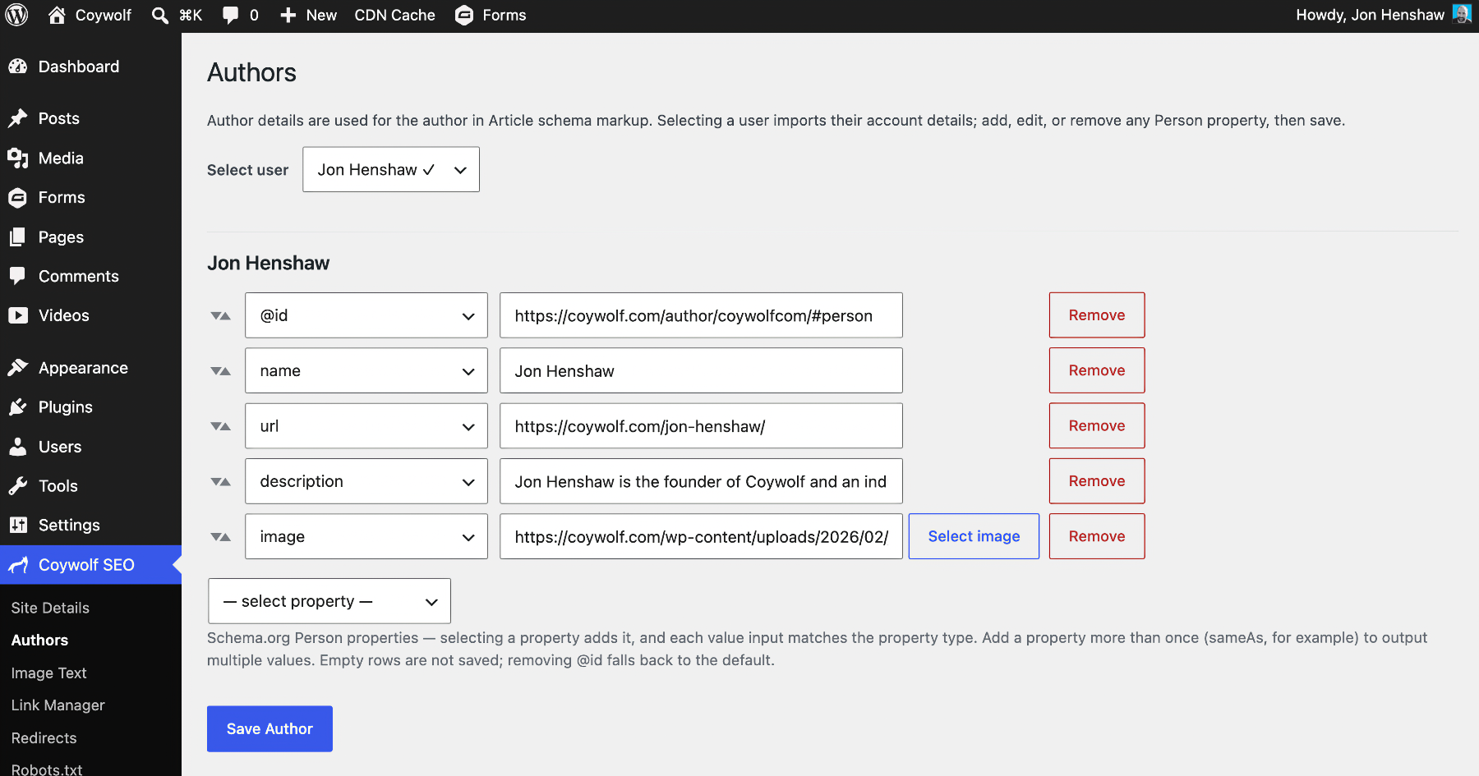The height and width of the screenshot is (776, 1479).
Task: Click the image URL input field
Action: click(701, 536)
